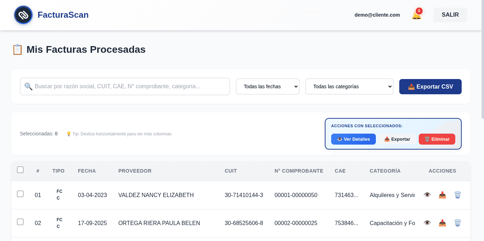Click the Capacitación y Fo category cell

[x=392, y=223]
